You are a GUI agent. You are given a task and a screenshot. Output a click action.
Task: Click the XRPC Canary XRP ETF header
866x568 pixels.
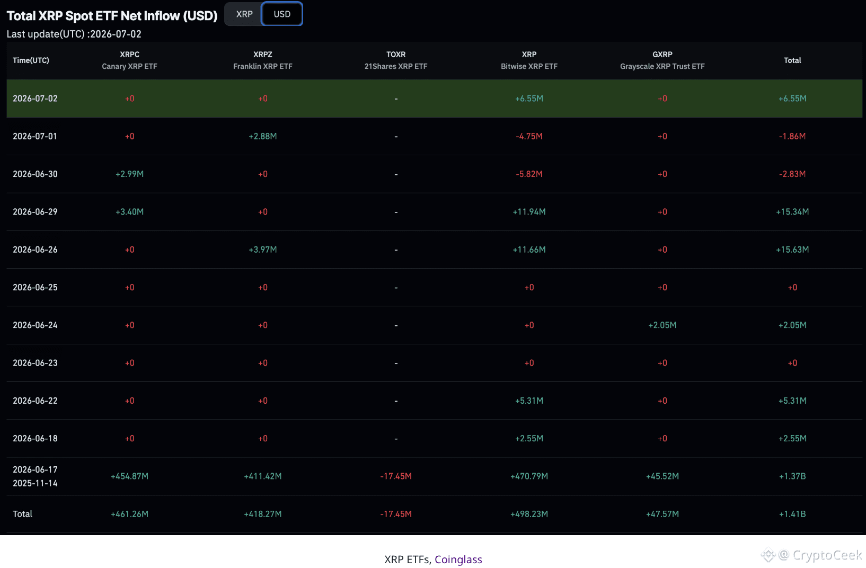point(130,60)
